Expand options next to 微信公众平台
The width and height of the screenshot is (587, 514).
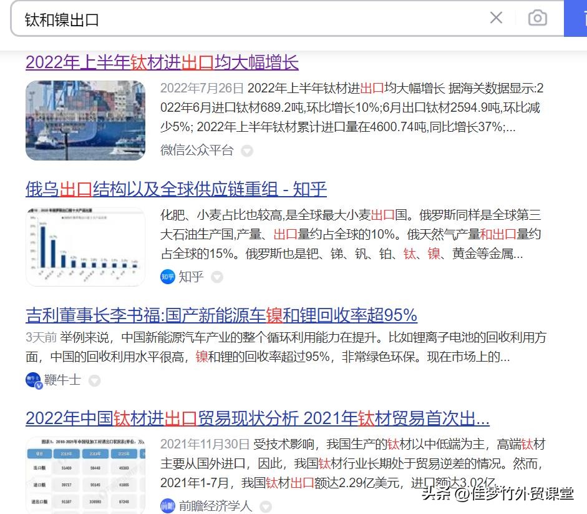[247, 151]
